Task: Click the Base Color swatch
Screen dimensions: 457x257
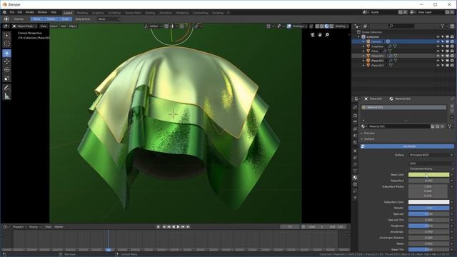Action: click(x=428, y=175)
